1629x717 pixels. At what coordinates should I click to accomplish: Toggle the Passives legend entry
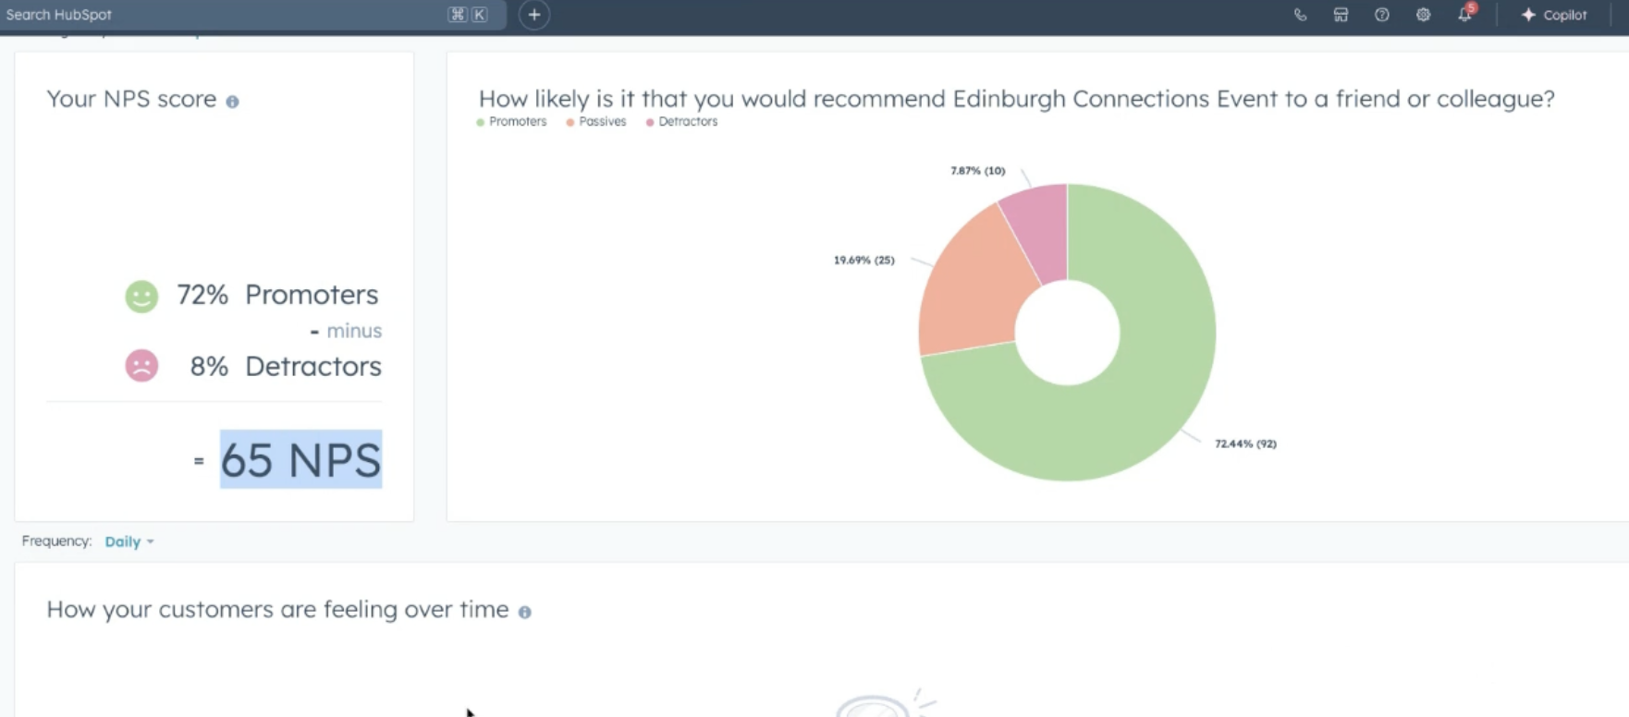596,122
